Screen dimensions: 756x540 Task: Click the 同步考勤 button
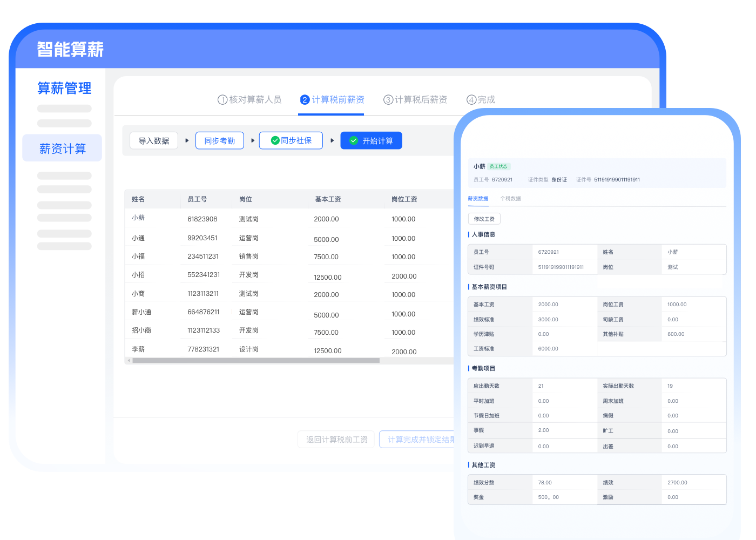point(220,140)
